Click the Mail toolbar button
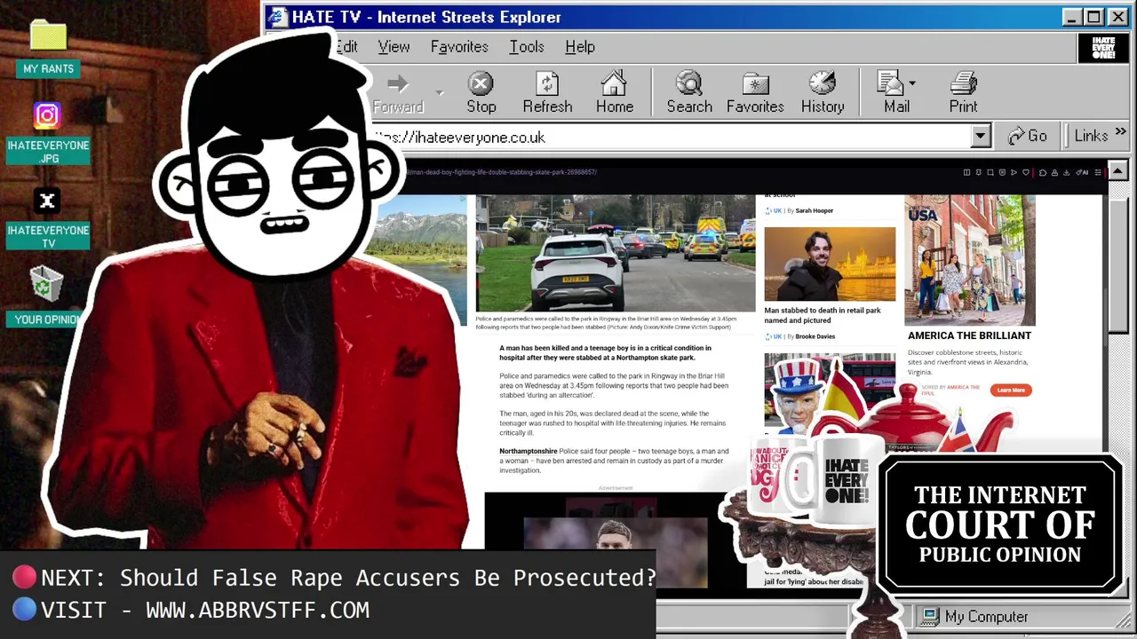This screenshot has height=639, width=1137. pyautogui.click(x=892, y=93)
